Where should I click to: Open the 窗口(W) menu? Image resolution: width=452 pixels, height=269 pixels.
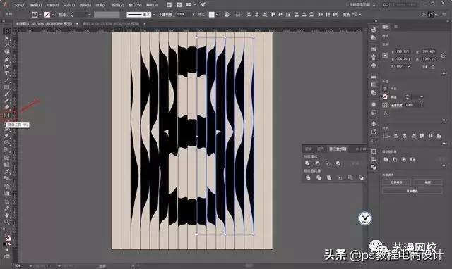(135, 5)
